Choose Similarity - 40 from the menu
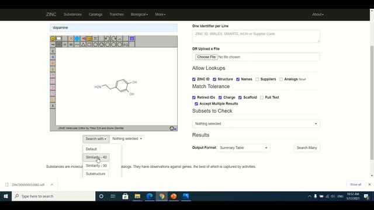 pos(96,157)
